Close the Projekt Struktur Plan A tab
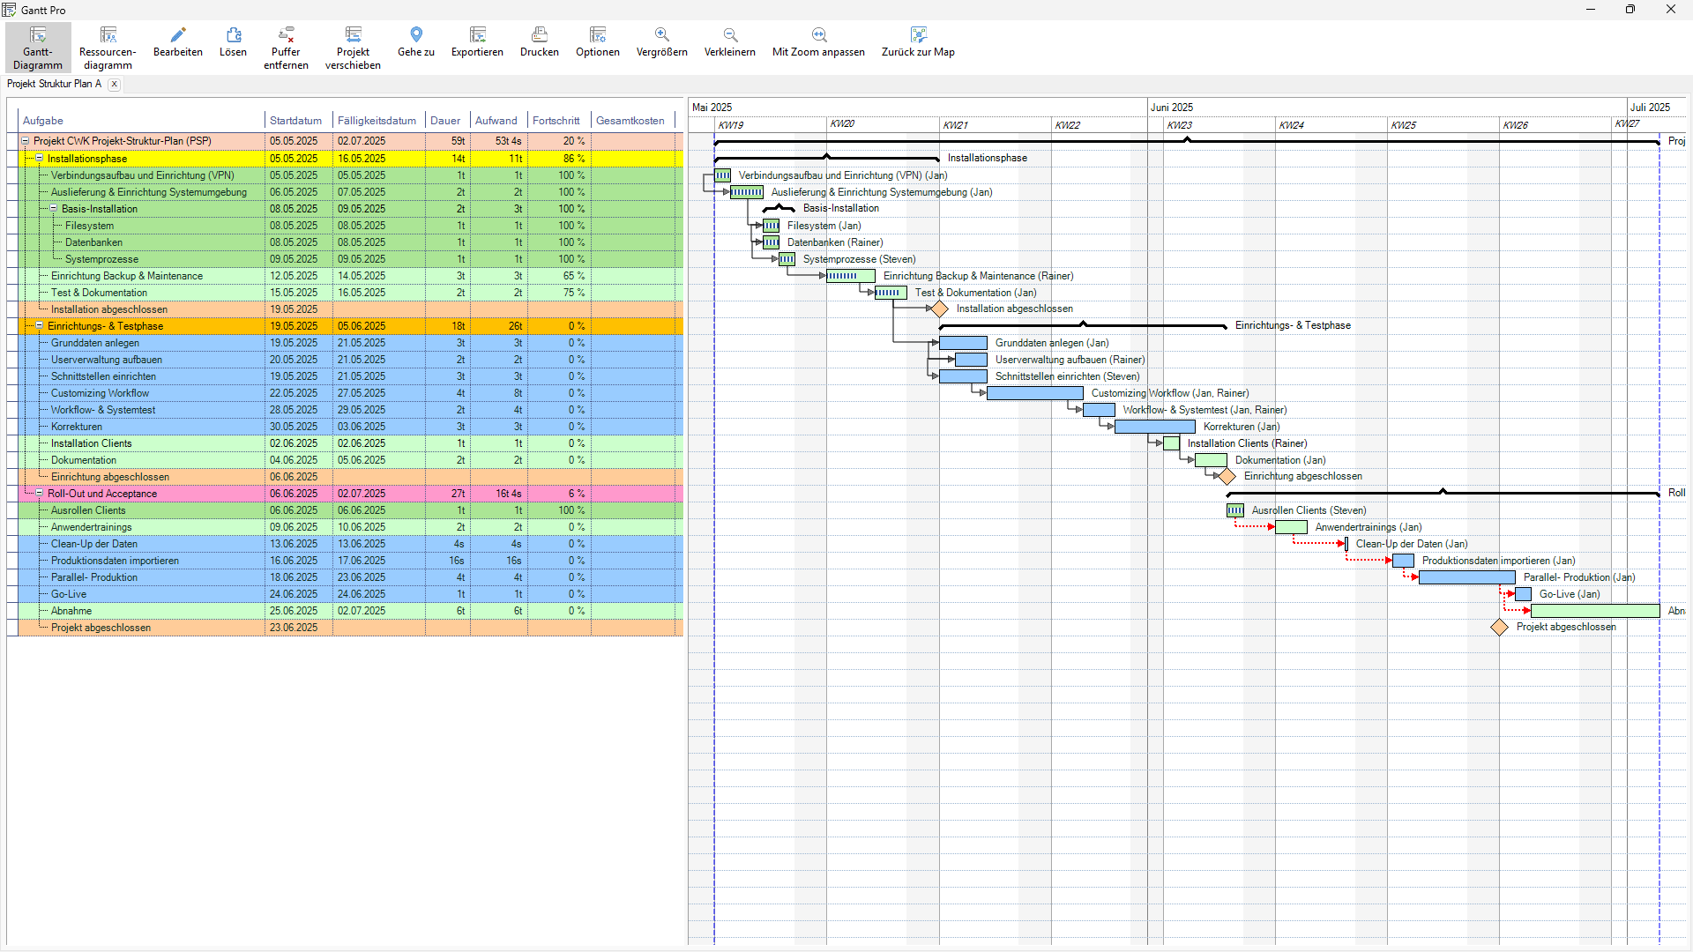Image resolution: width=1693 pixels, height=952 pixels. point(115,85)
